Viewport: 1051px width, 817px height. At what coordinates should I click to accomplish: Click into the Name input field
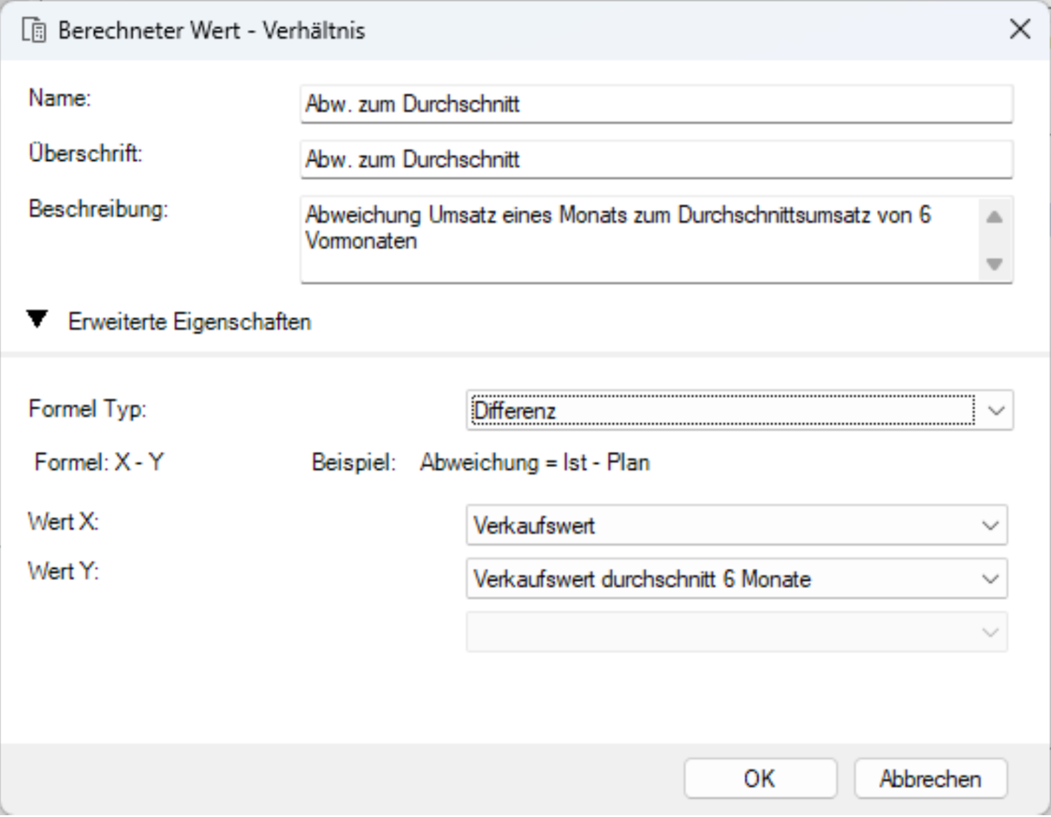click(656, 104)
